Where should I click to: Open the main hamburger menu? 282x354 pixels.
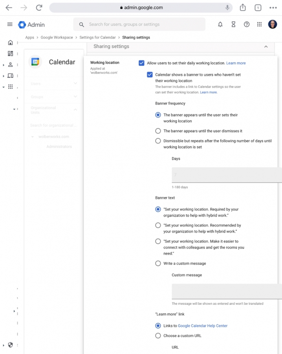coord(10,24)
